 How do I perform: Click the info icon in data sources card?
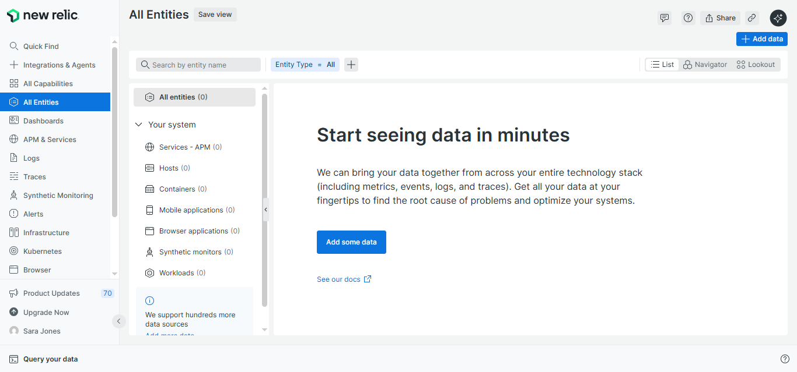[x=150, y=301]
